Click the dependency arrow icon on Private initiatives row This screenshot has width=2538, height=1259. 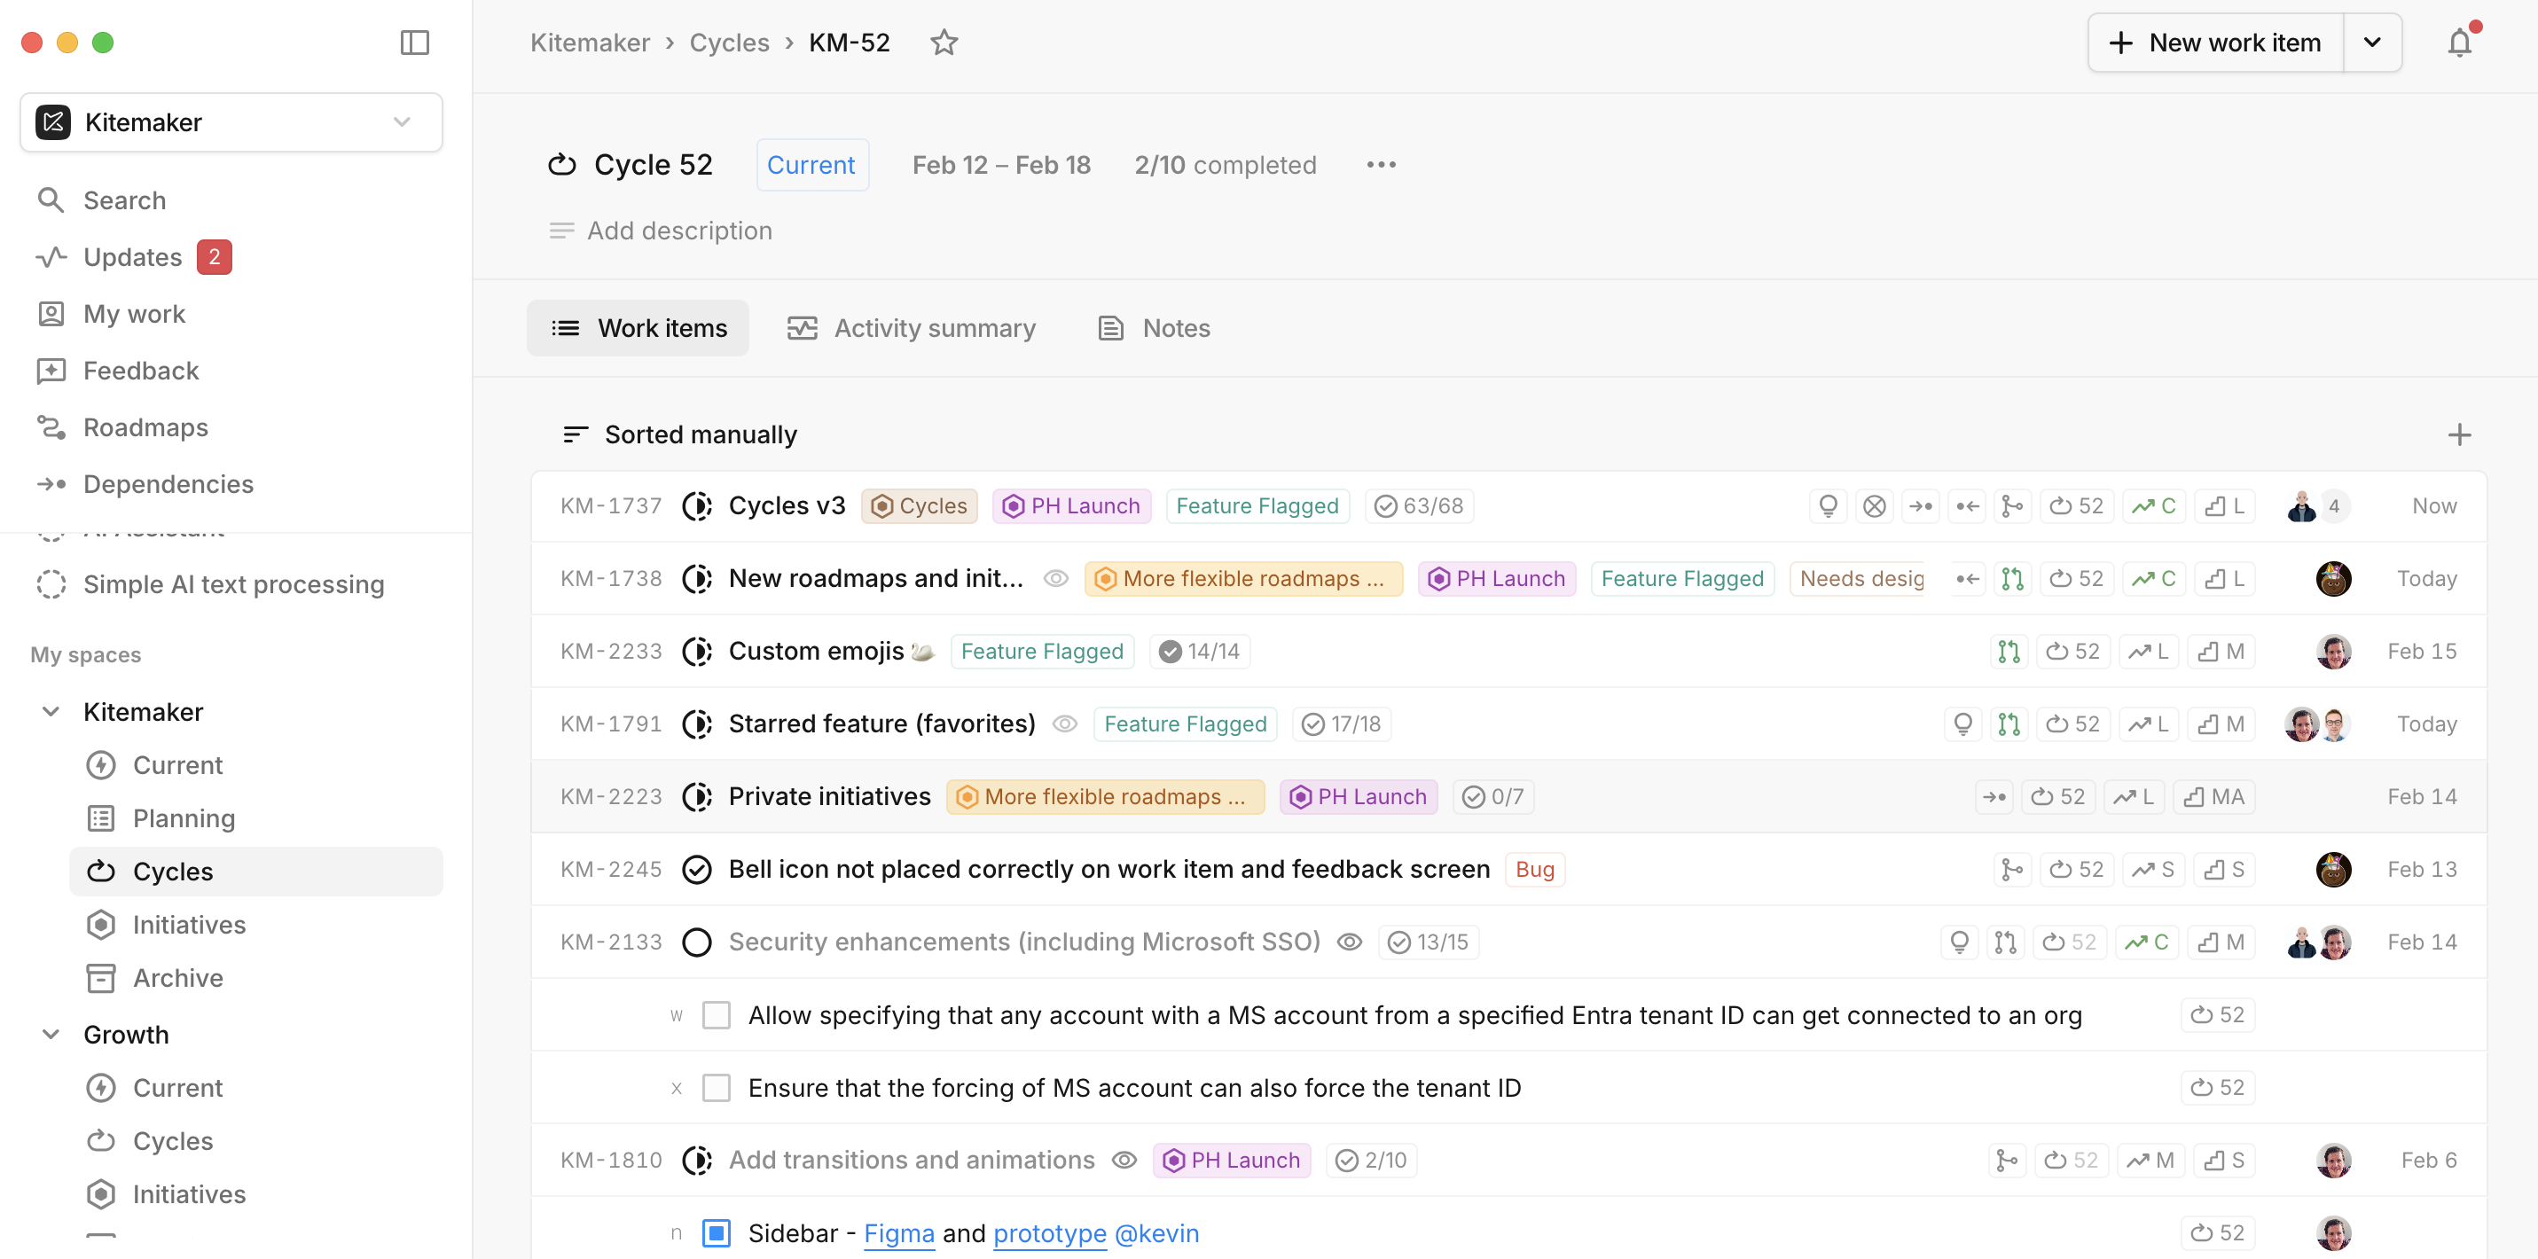coord(1994,796)
